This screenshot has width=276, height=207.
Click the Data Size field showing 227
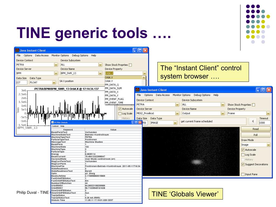coord(22,82)
